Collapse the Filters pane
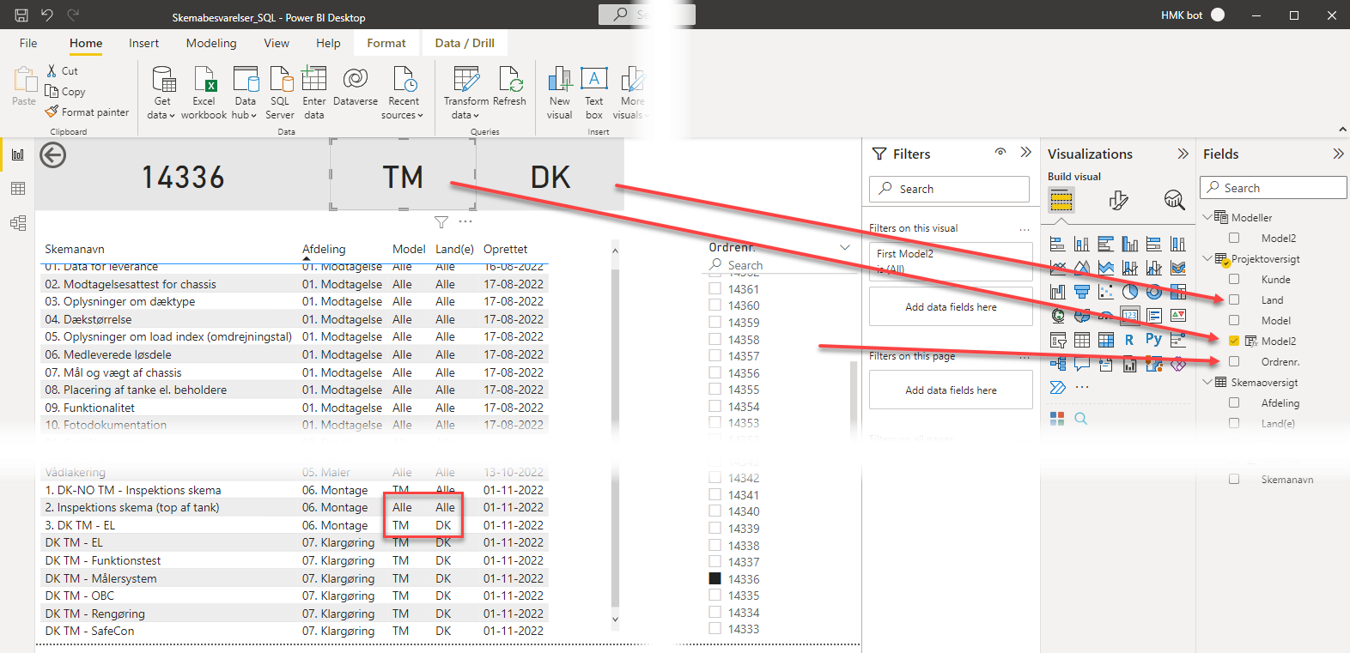Screen dimensions: 1350x653 [x=1025, y=153]
